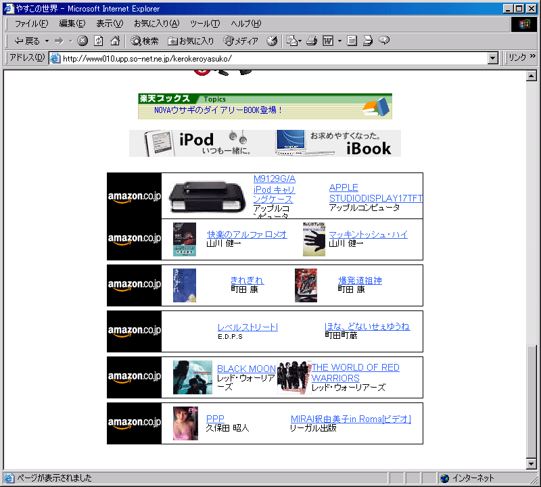Viewport: 541px width, 487px height.
Task: Open the PPP link
Action: click(215, 419)
